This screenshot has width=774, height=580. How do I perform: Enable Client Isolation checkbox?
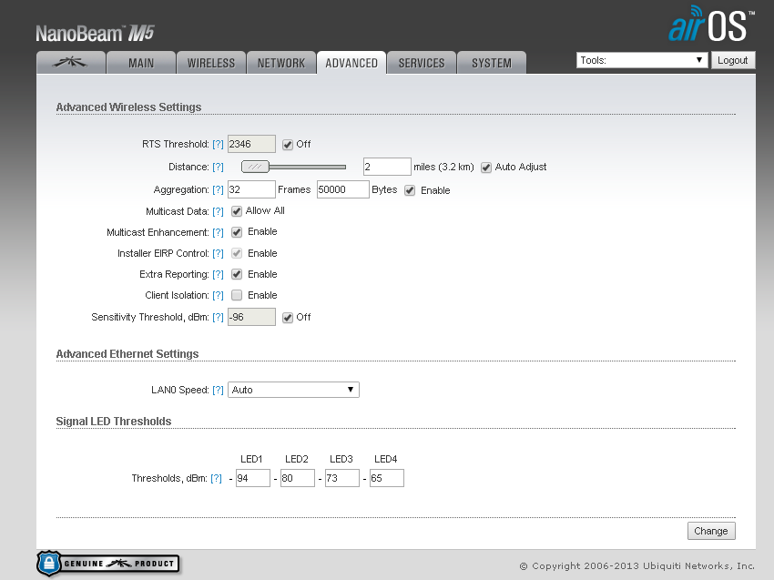click(237, 295)
